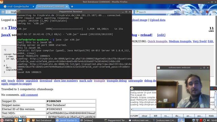Click the transpile link
217x122 pixels.
pos(99,81)
